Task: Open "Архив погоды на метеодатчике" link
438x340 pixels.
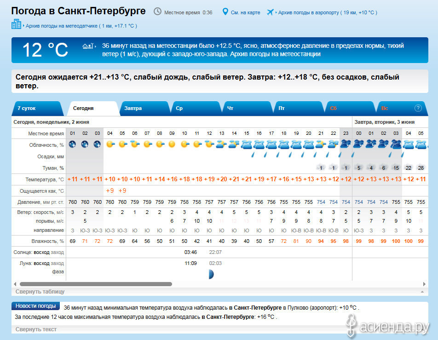Action: (62, 26)
